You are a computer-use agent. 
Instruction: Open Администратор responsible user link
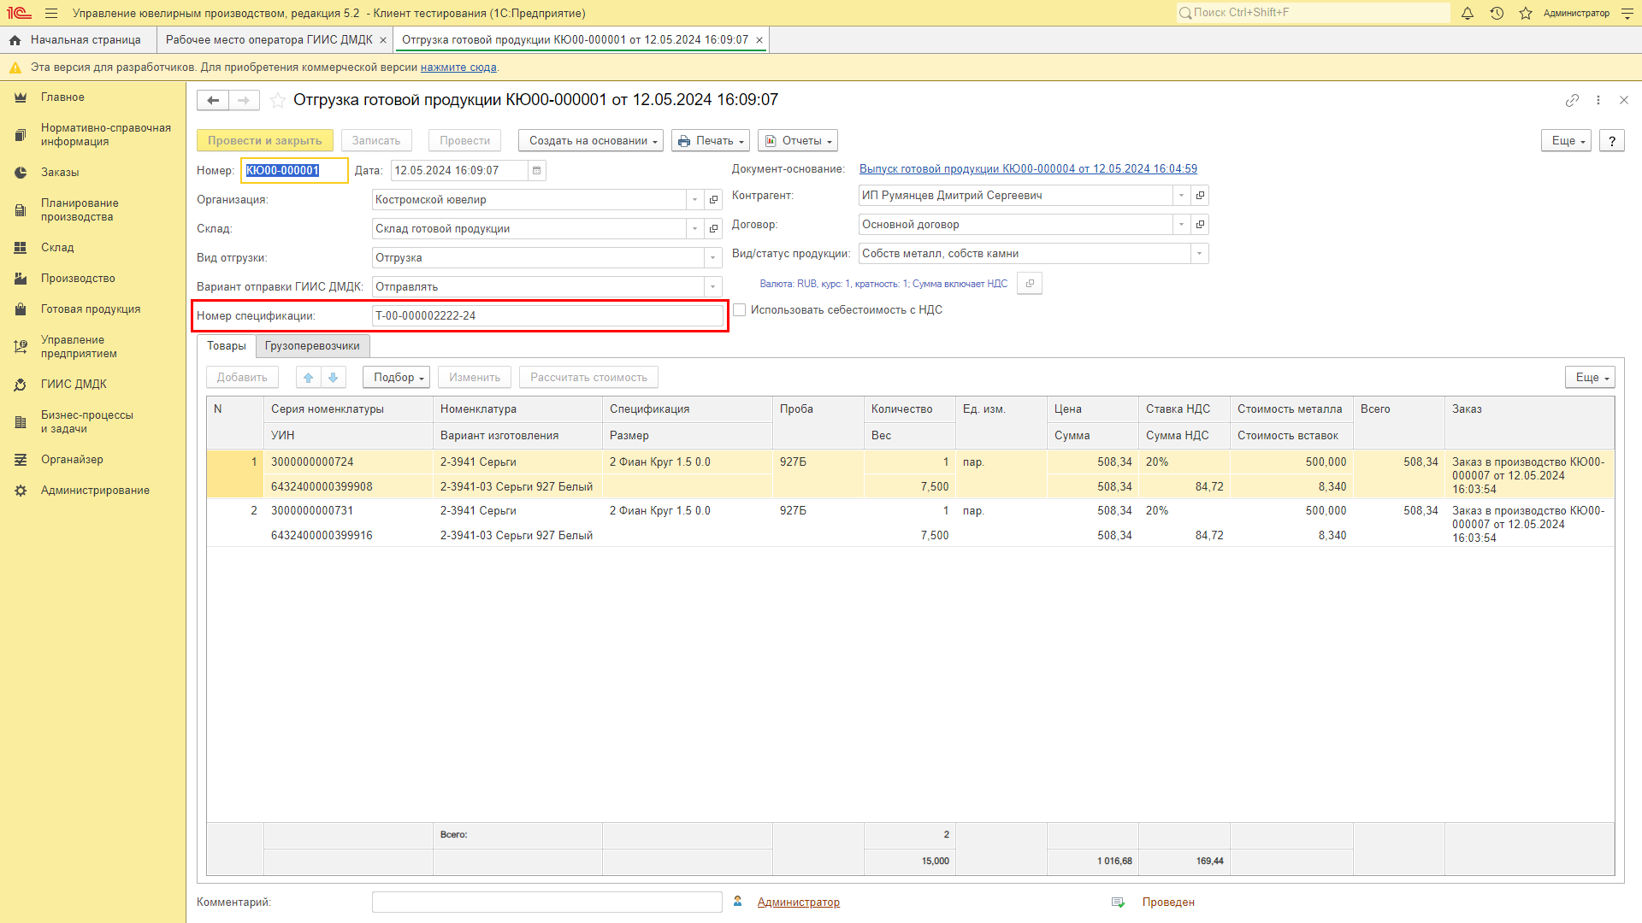coord(799,902)
